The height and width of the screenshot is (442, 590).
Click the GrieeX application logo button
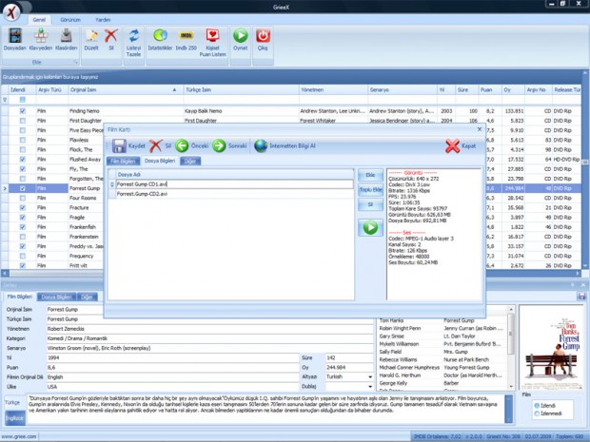(12, 12)
